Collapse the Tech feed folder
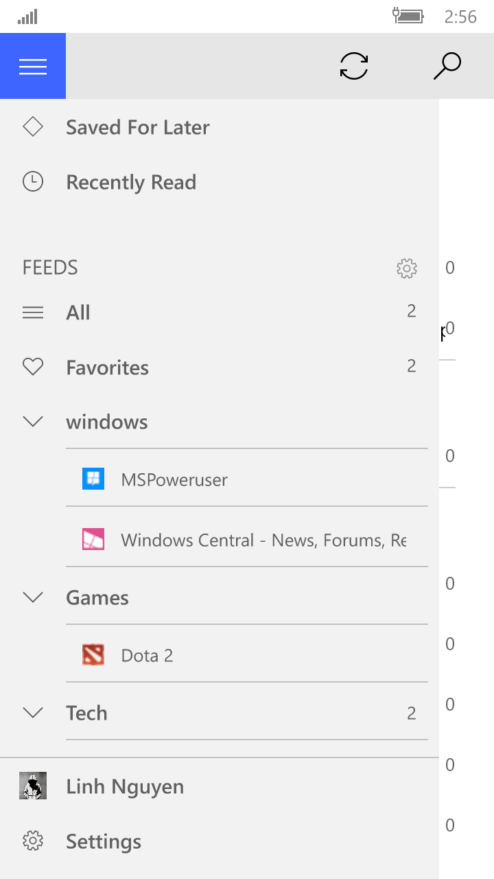Viewport: 494px width, 879px height. click(33, 713)
